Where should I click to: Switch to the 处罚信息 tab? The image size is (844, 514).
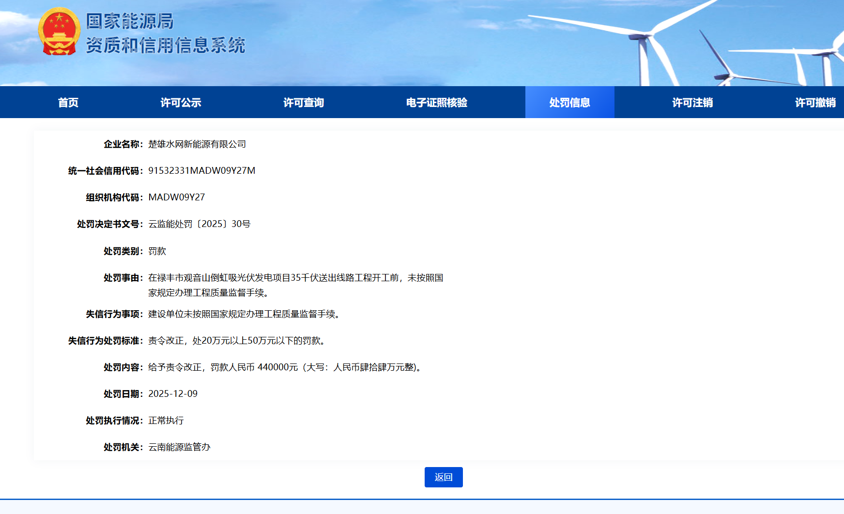569,103
